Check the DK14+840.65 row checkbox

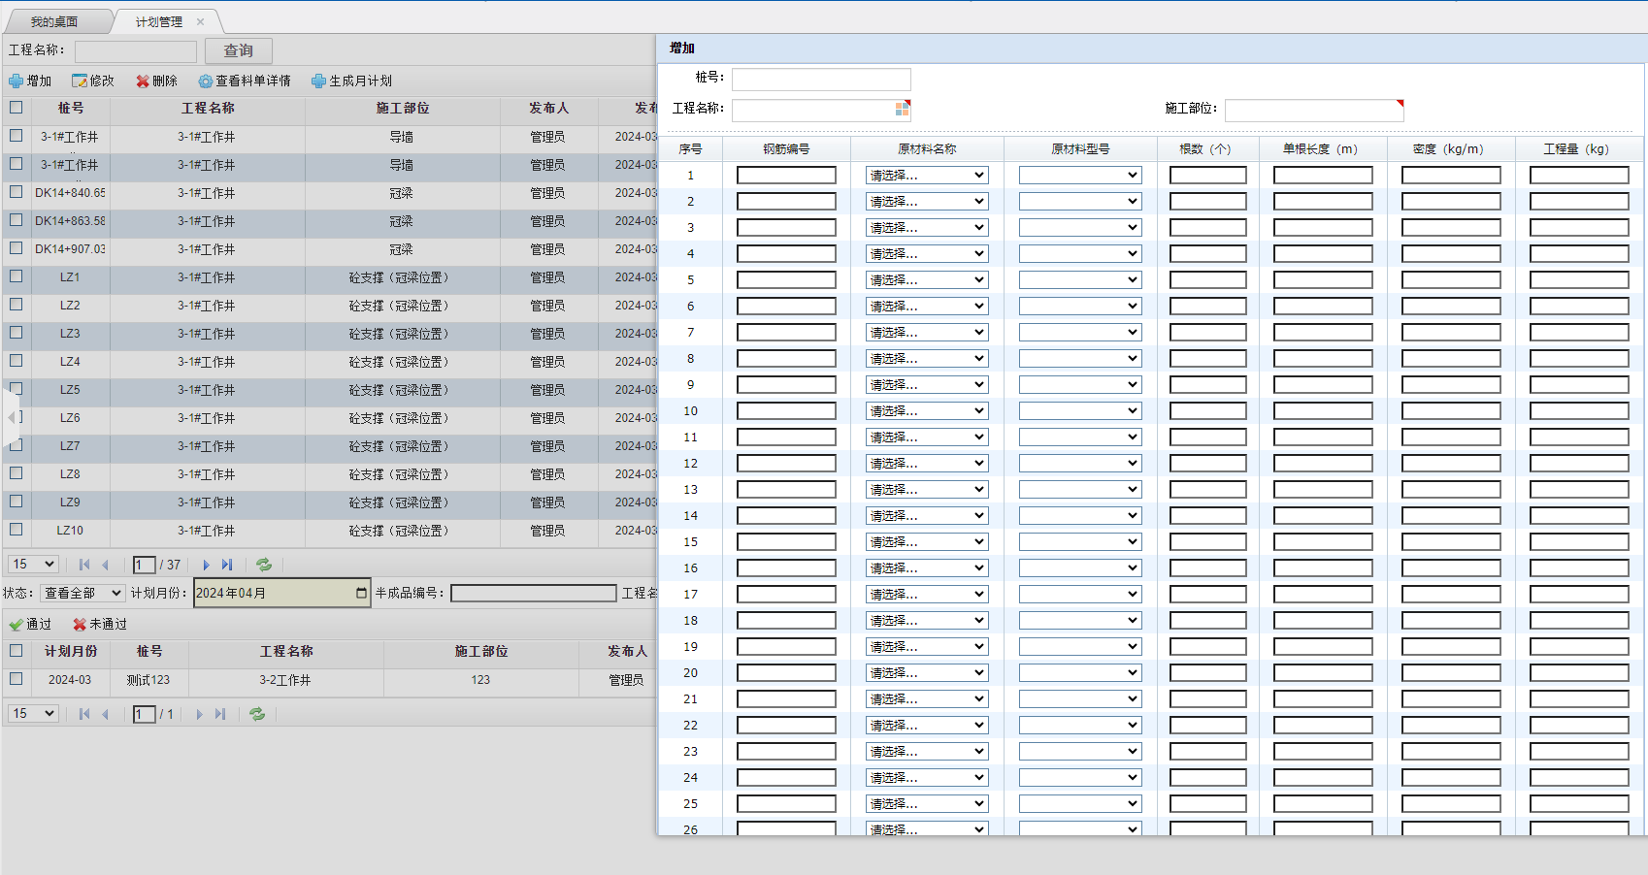[16, 192]
